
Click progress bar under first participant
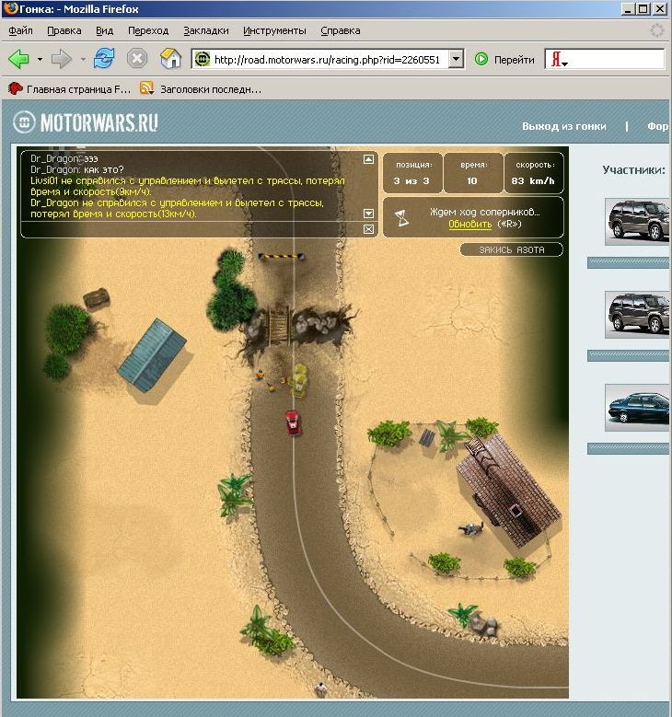coord(628,262)
